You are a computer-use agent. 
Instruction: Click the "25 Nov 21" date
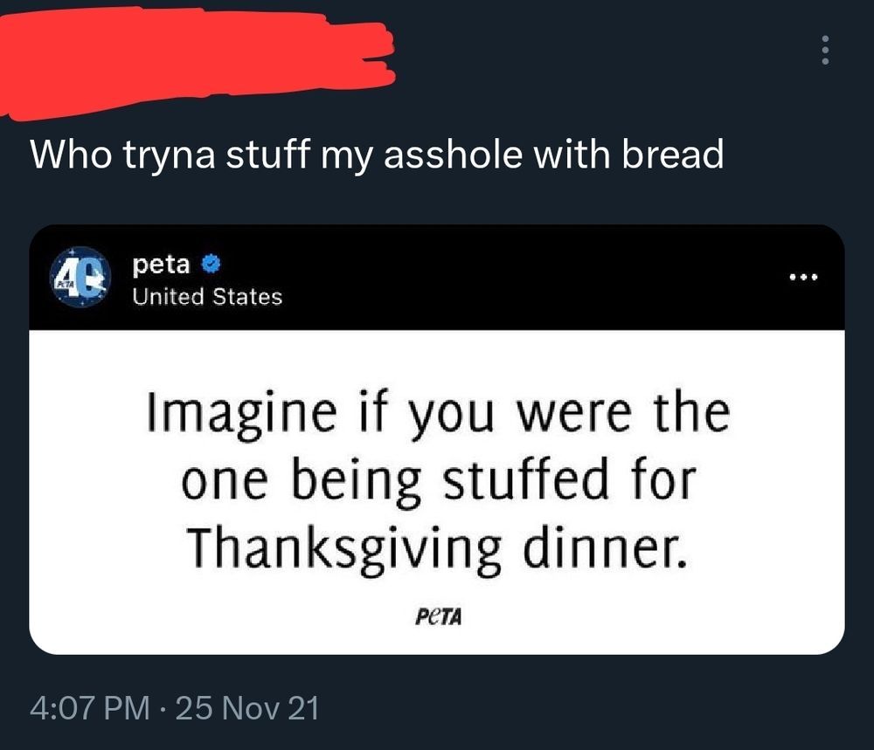tap(247, 707)
